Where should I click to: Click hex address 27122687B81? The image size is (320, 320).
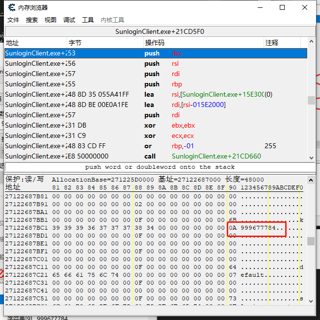(27, 196)
